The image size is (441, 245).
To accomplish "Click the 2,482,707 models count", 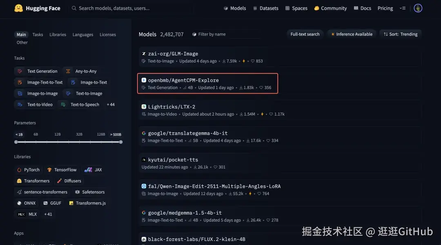I will coord(172,34).
